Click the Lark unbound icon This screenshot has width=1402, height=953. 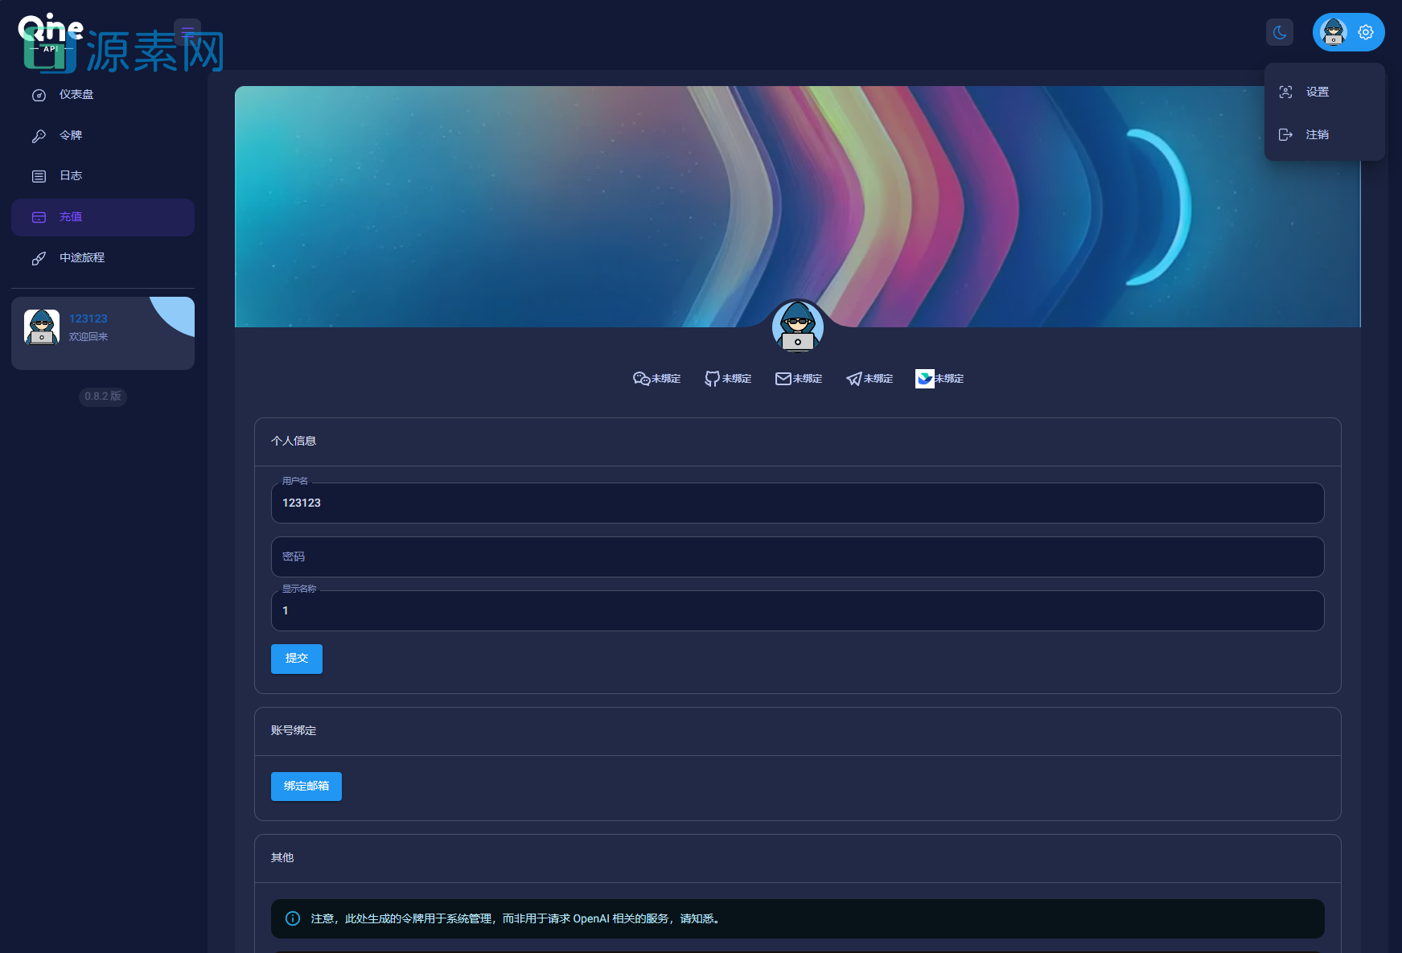pyautogui.click(x=924, y=379)
